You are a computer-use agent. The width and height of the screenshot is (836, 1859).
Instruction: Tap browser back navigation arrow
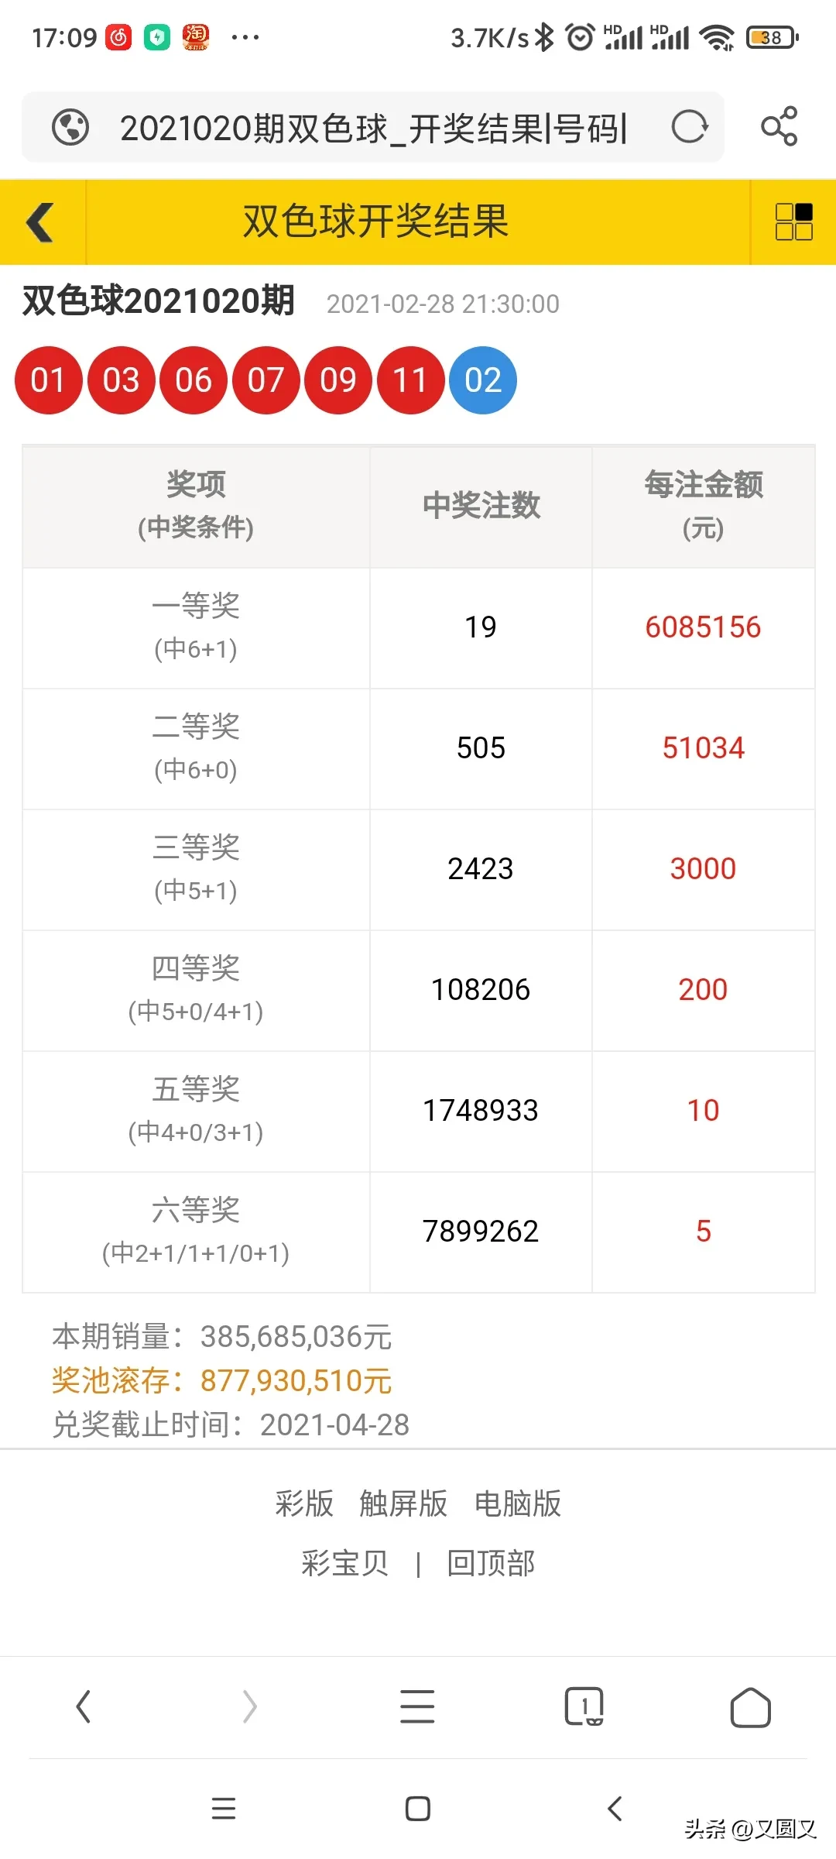[84, 1706]
